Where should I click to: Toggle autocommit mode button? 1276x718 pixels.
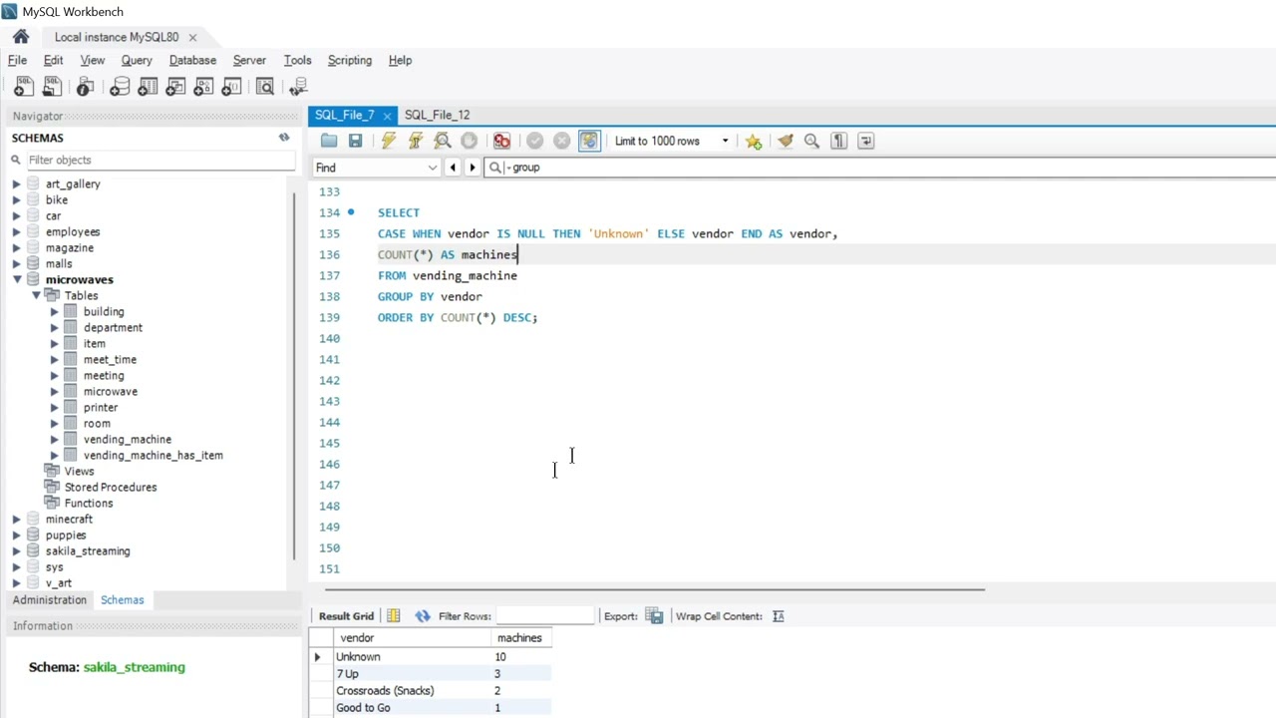coord(589,141)
